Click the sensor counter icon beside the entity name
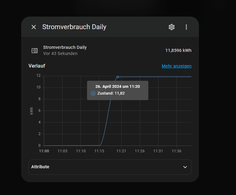The image size is (236, 195). [x=35, y=51]
